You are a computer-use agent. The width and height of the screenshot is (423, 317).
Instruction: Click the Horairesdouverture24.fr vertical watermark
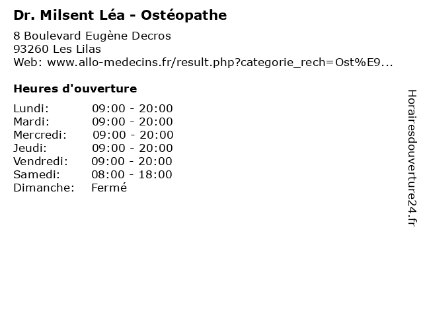point(412,158)
